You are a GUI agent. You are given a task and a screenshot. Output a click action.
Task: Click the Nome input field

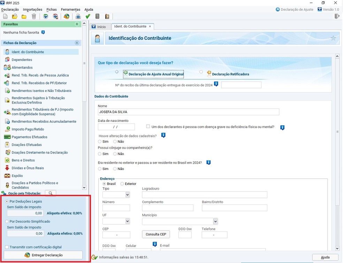[188, 112]
